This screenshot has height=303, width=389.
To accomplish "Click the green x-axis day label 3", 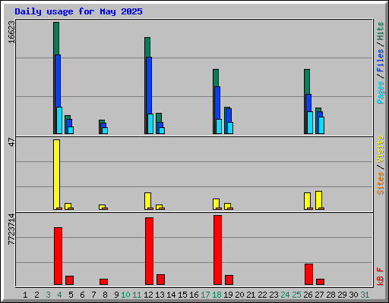I will [48, 295].
